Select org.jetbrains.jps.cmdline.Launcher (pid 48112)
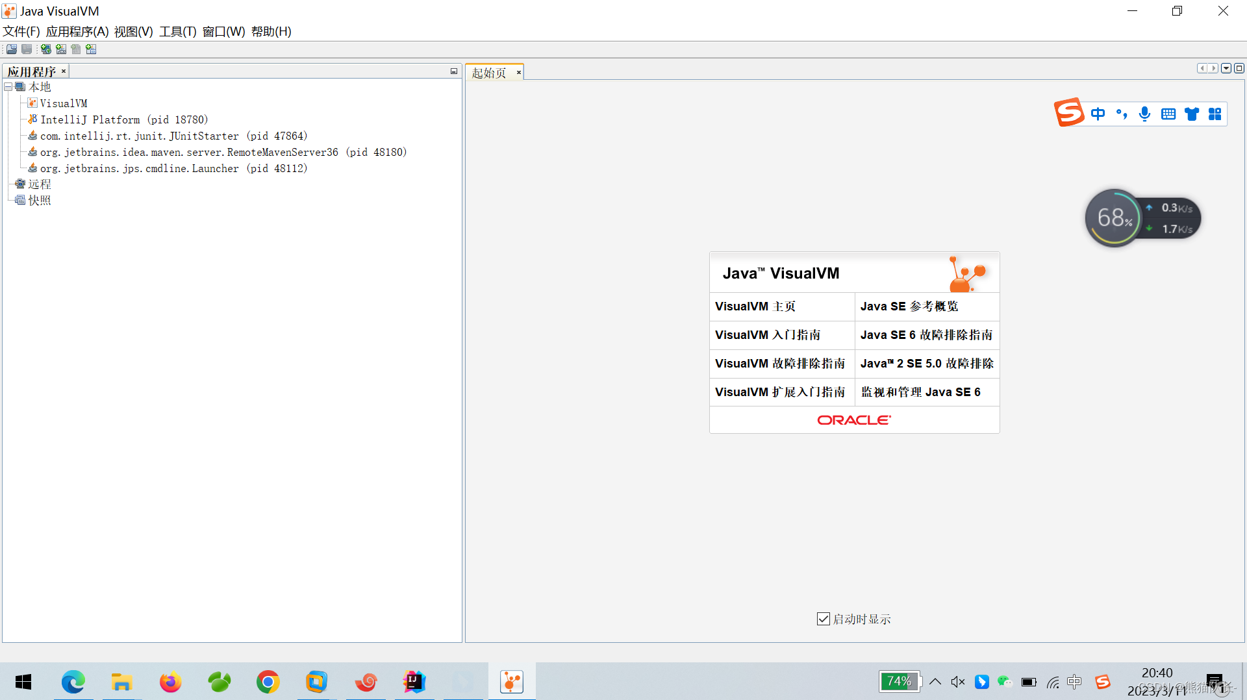The image size is (1247, 700). pyautogui.click(x=173, y=168)
